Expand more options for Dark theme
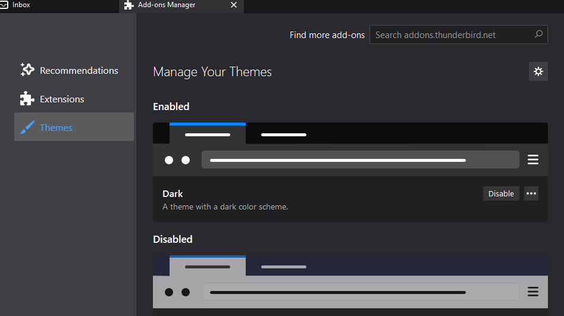The width and height of the screenshot is (564, 316). click(531, 193)
